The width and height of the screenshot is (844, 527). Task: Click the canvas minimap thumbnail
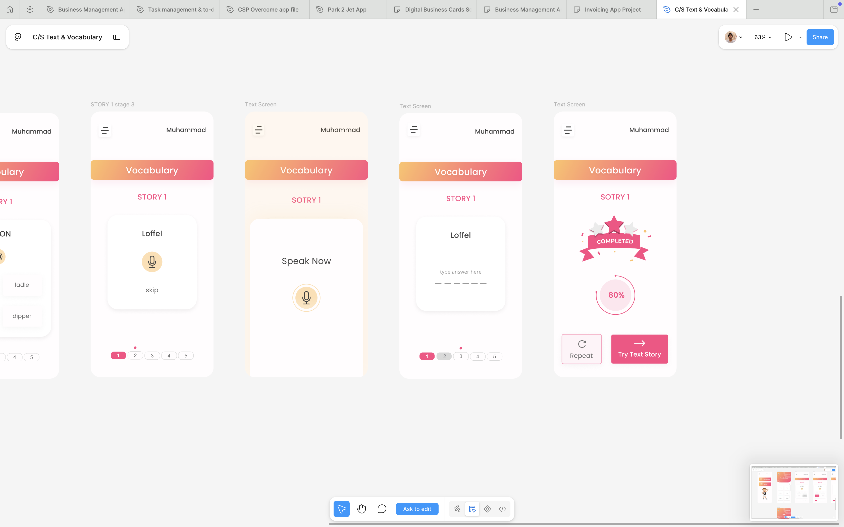(794, 492)
